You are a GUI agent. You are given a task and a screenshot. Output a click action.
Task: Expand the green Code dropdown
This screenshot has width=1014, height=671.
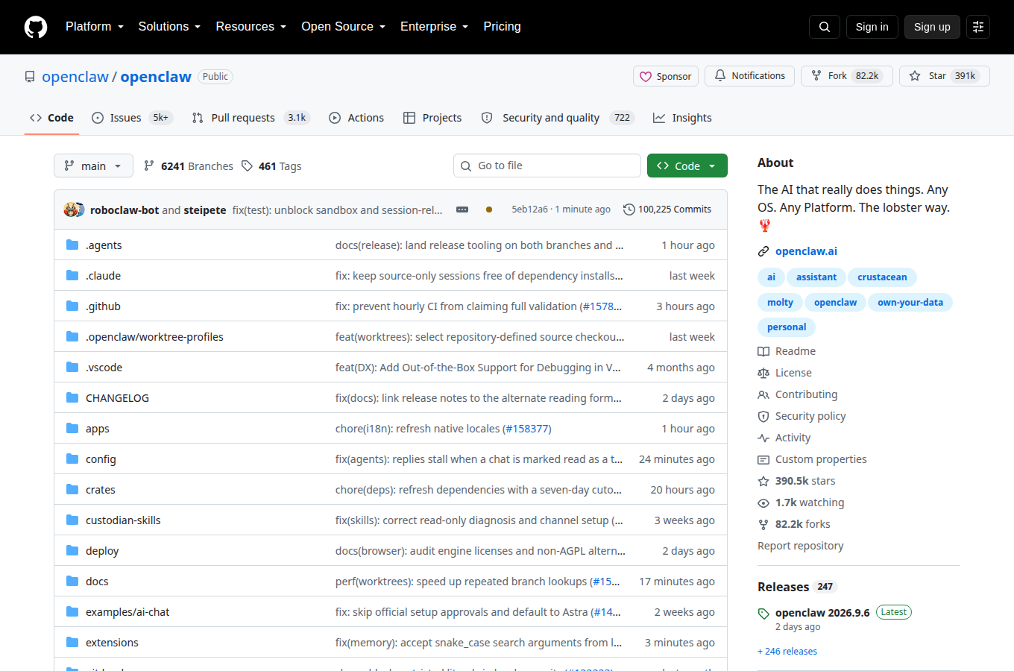[687, 166]
